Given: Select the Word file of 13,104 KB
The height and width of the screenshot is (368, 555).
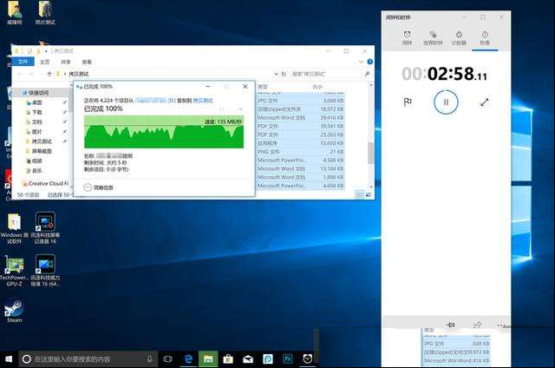Looking at the screenshot, I should (x=301, y=168).
